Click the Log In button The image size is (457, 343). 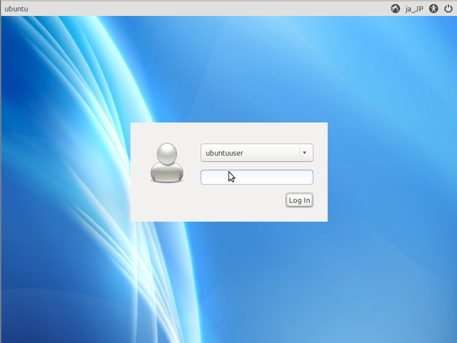point(299,200)
